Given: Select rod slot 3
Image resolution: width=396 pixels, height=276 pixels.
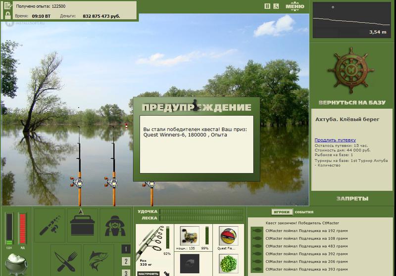Looking at the screenshot, I should (126, 273).
